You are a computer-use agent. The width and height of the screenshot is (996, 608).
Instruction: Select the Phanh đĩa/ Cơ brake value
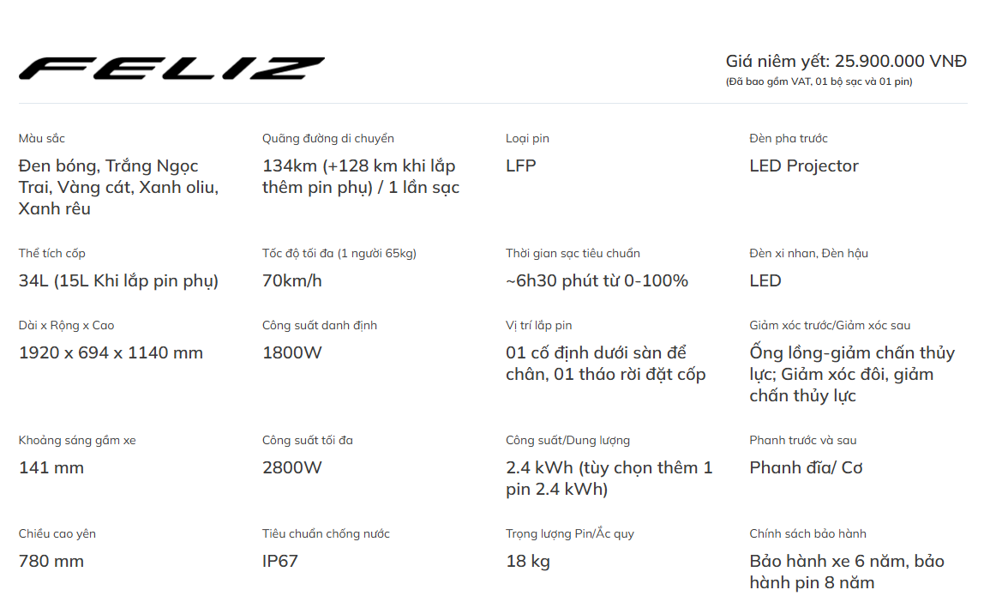pos(806,467)
